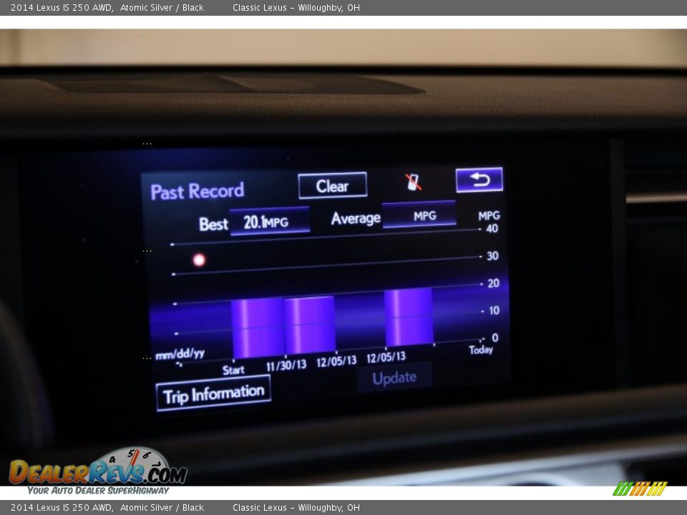
Task: Tap the first purple bar above 11/30/13
Action: point(257,328)
